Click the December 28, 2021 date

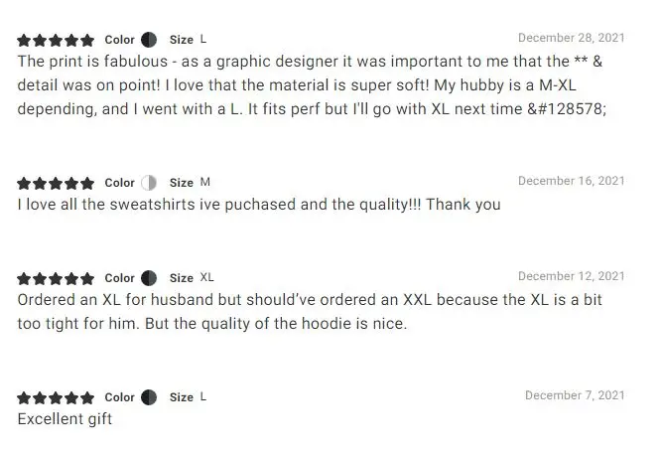pos(571,38)
